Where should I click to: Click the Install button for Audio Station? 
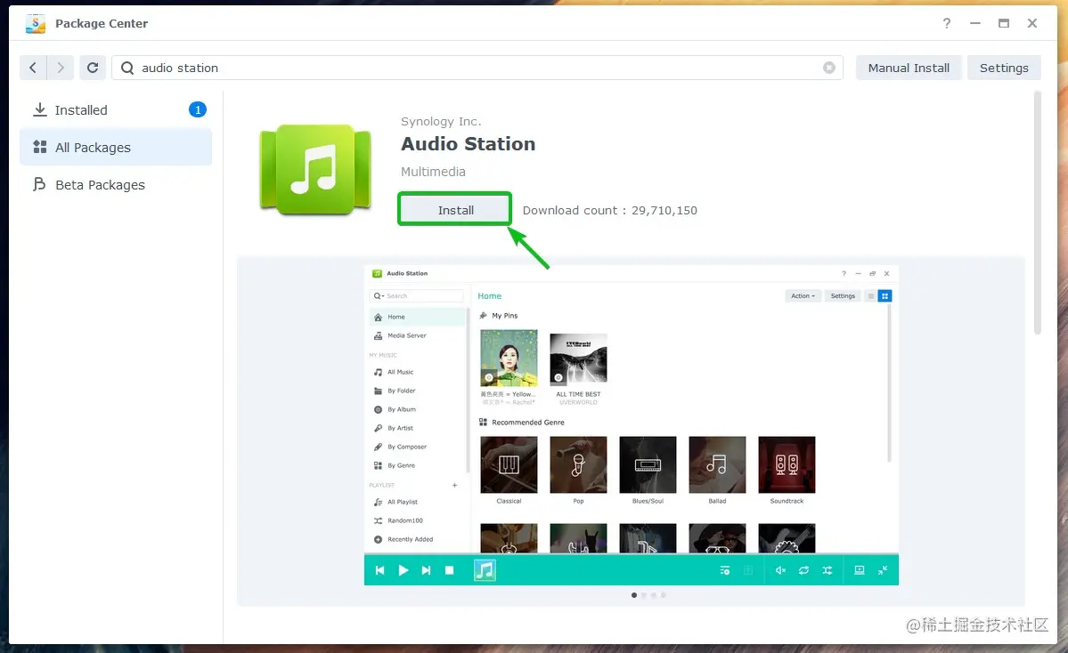(x=455, y=210)
